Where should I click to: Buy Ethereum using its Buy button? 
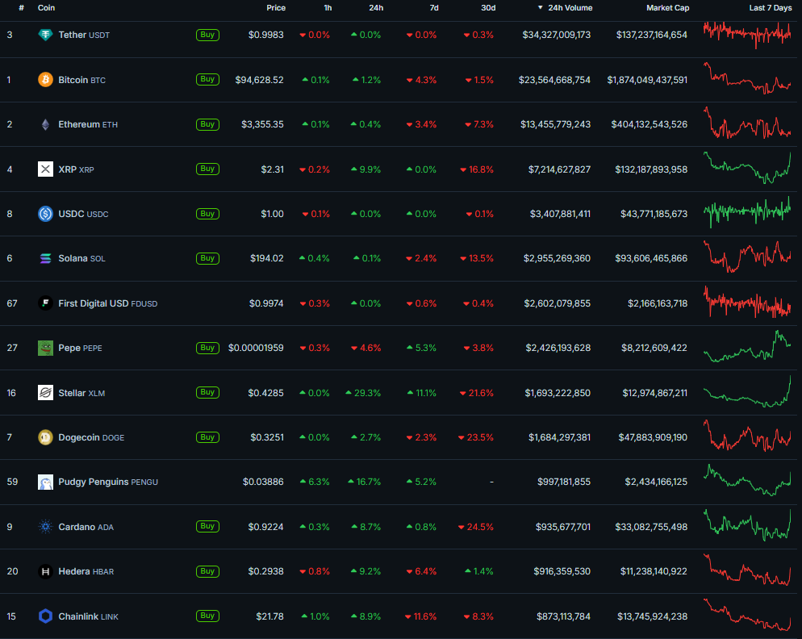207,124
